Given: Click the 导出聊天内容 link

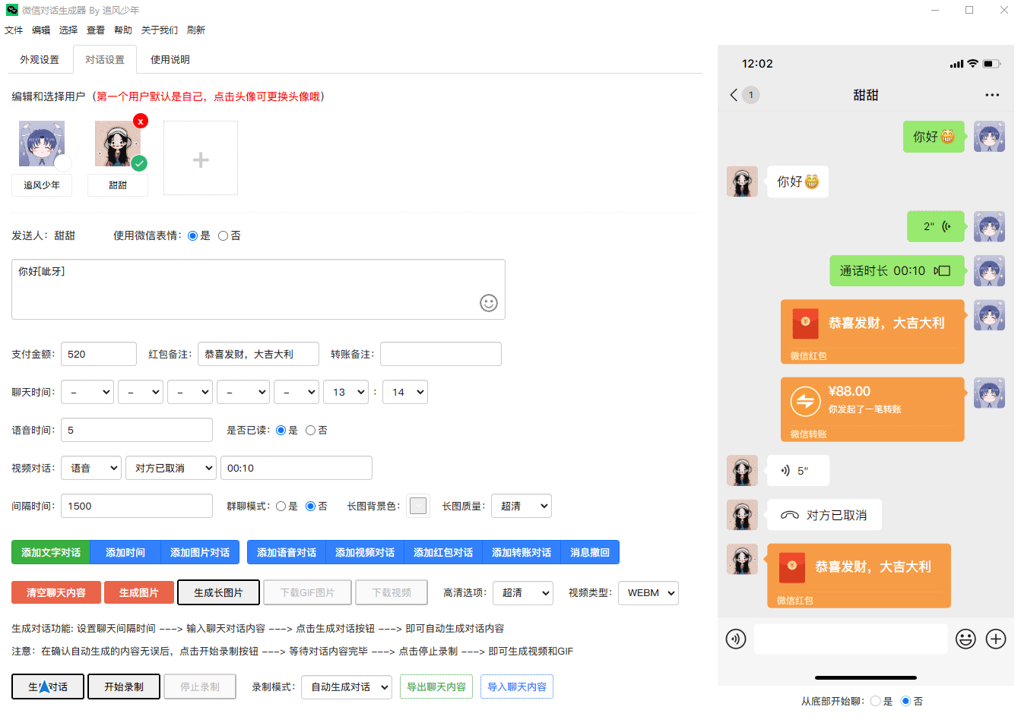Looking at the screenshot, I should (436, 687).
